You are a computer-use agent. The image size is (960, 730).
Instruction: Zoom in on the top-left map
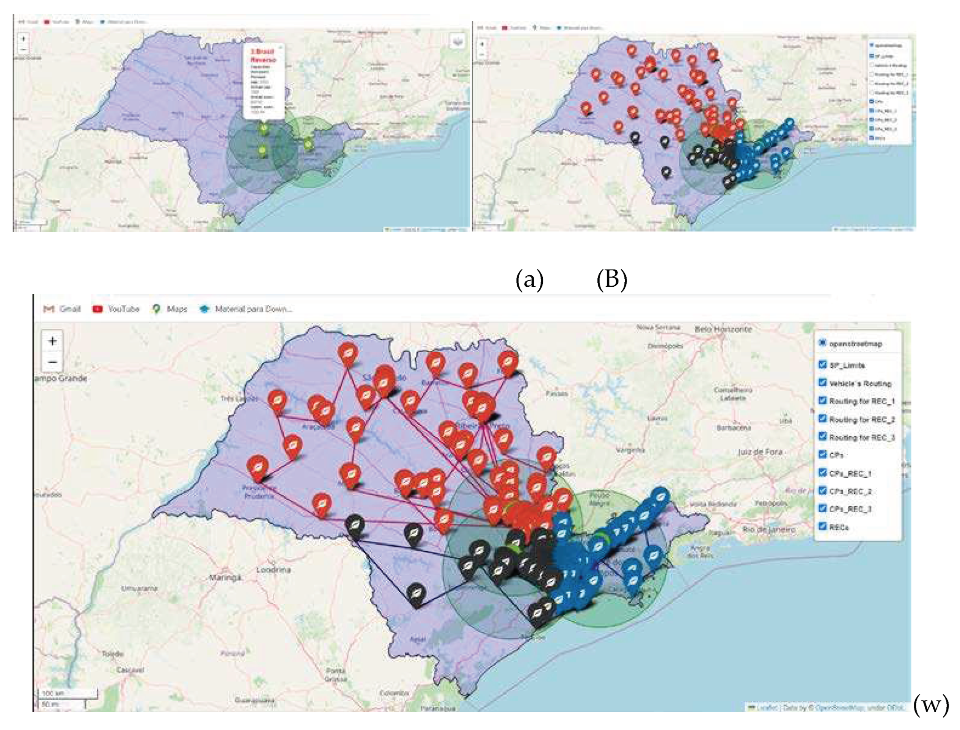point(24,39)
